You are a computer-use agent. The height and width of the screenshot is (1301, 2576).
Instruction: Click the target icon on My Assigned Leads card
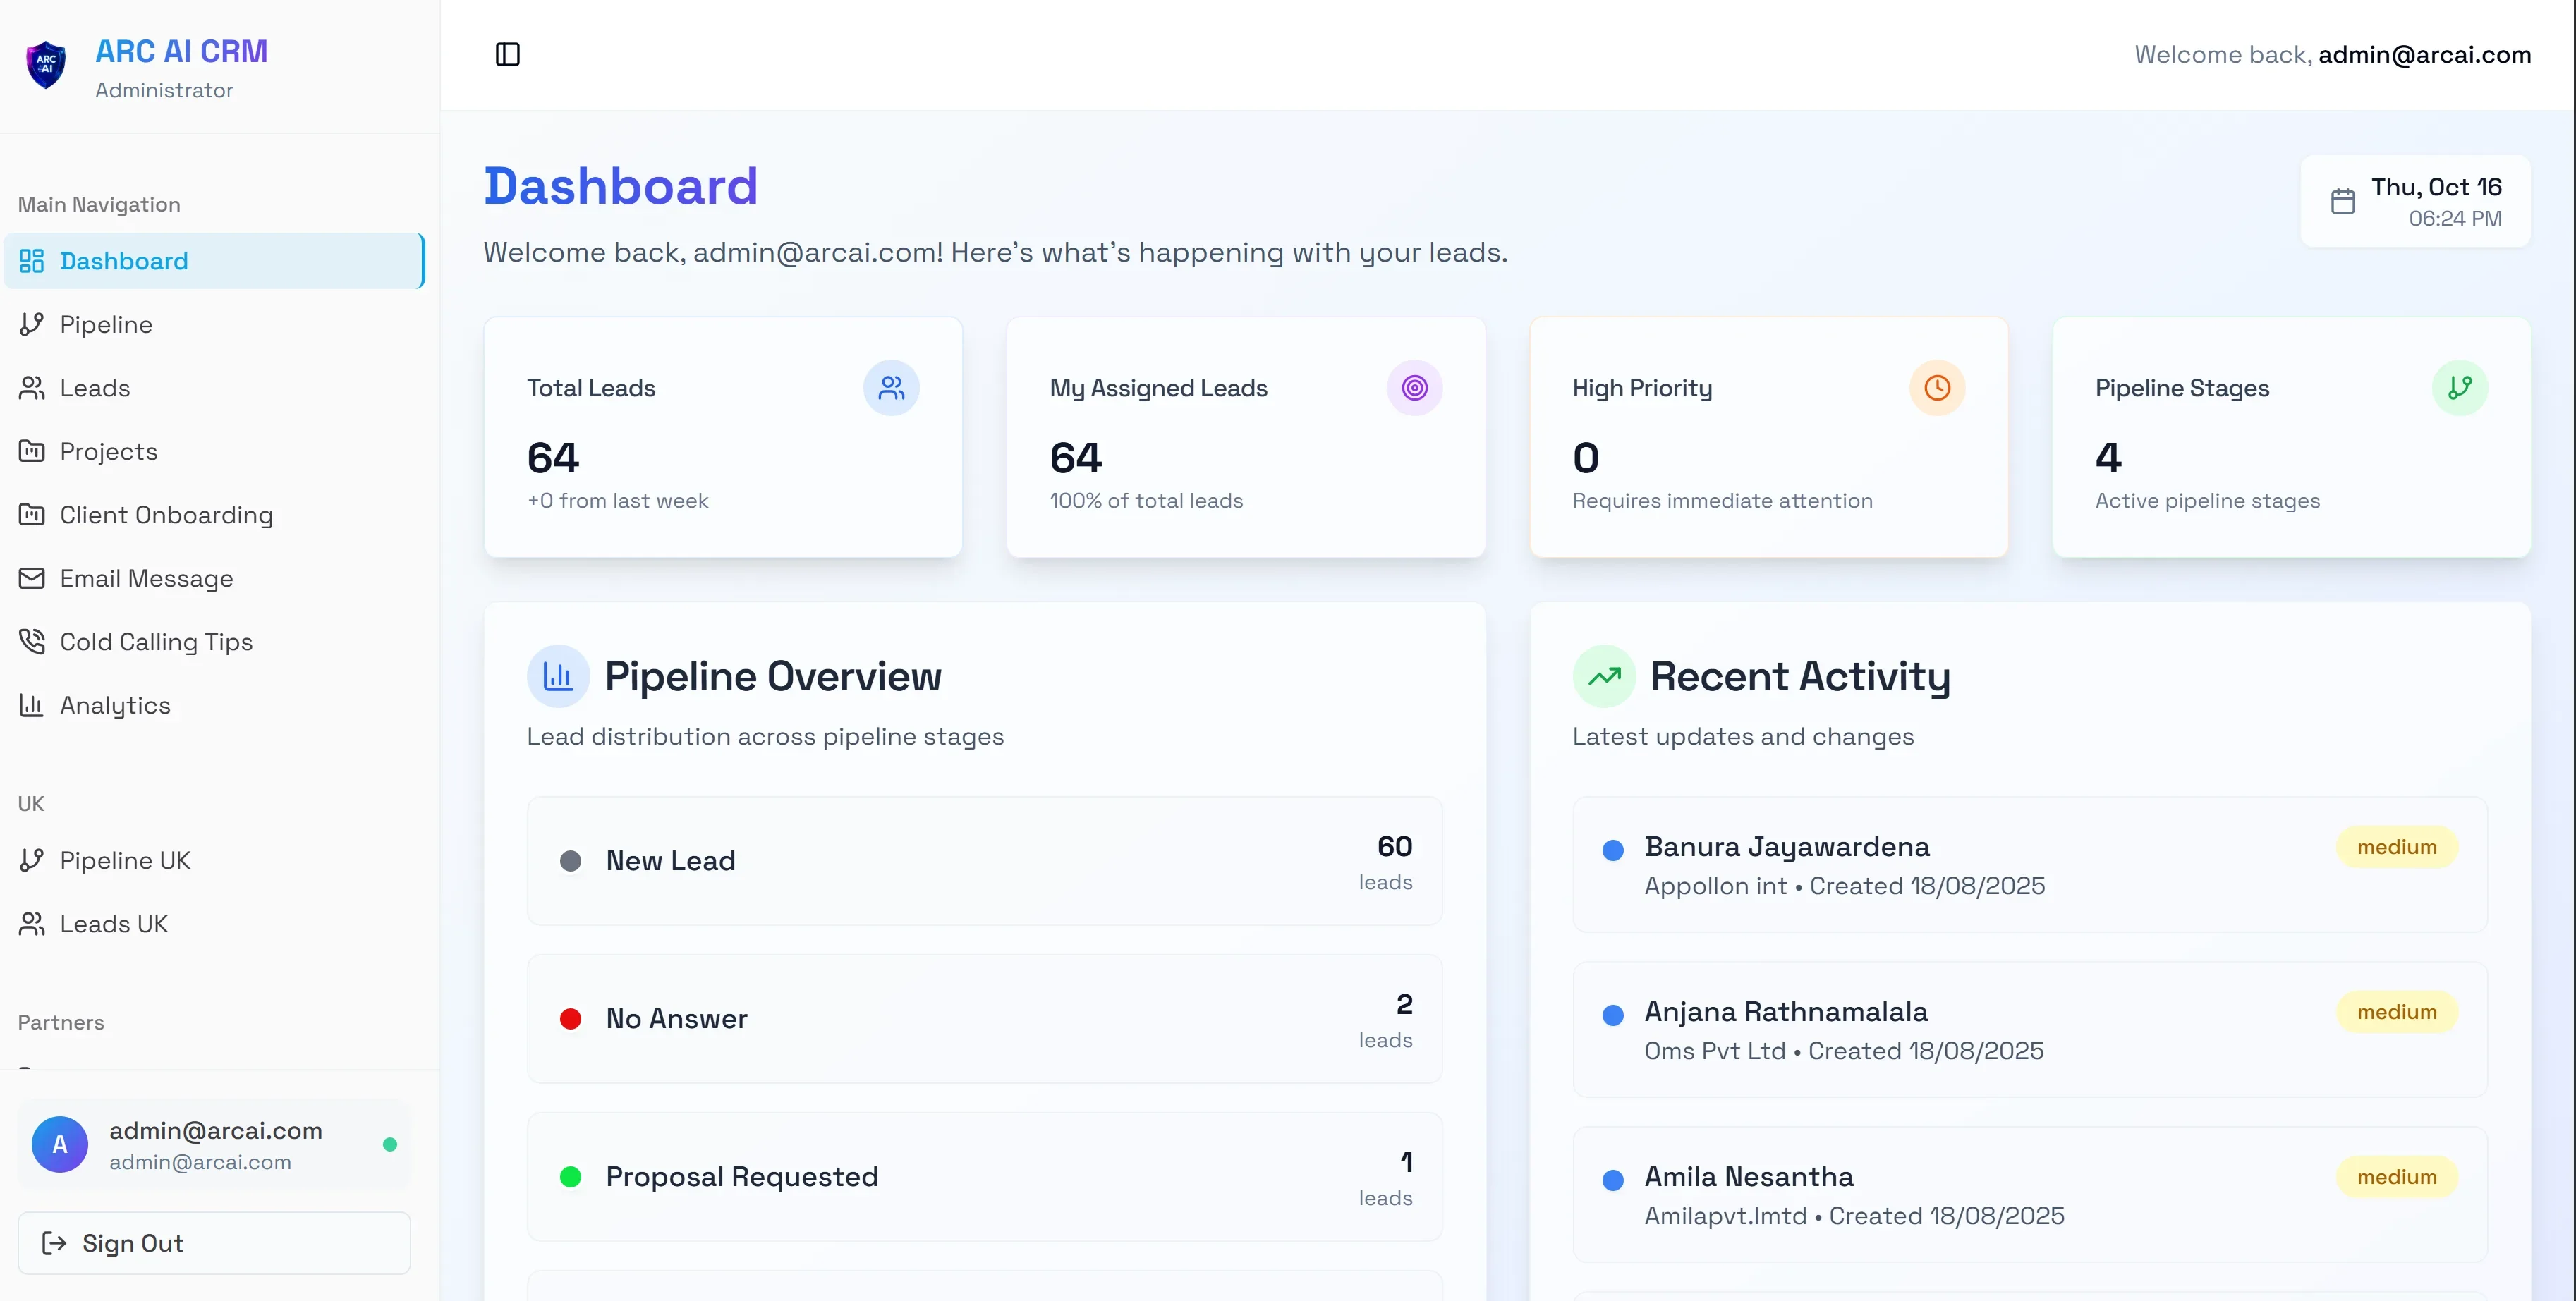point(1414,388)
